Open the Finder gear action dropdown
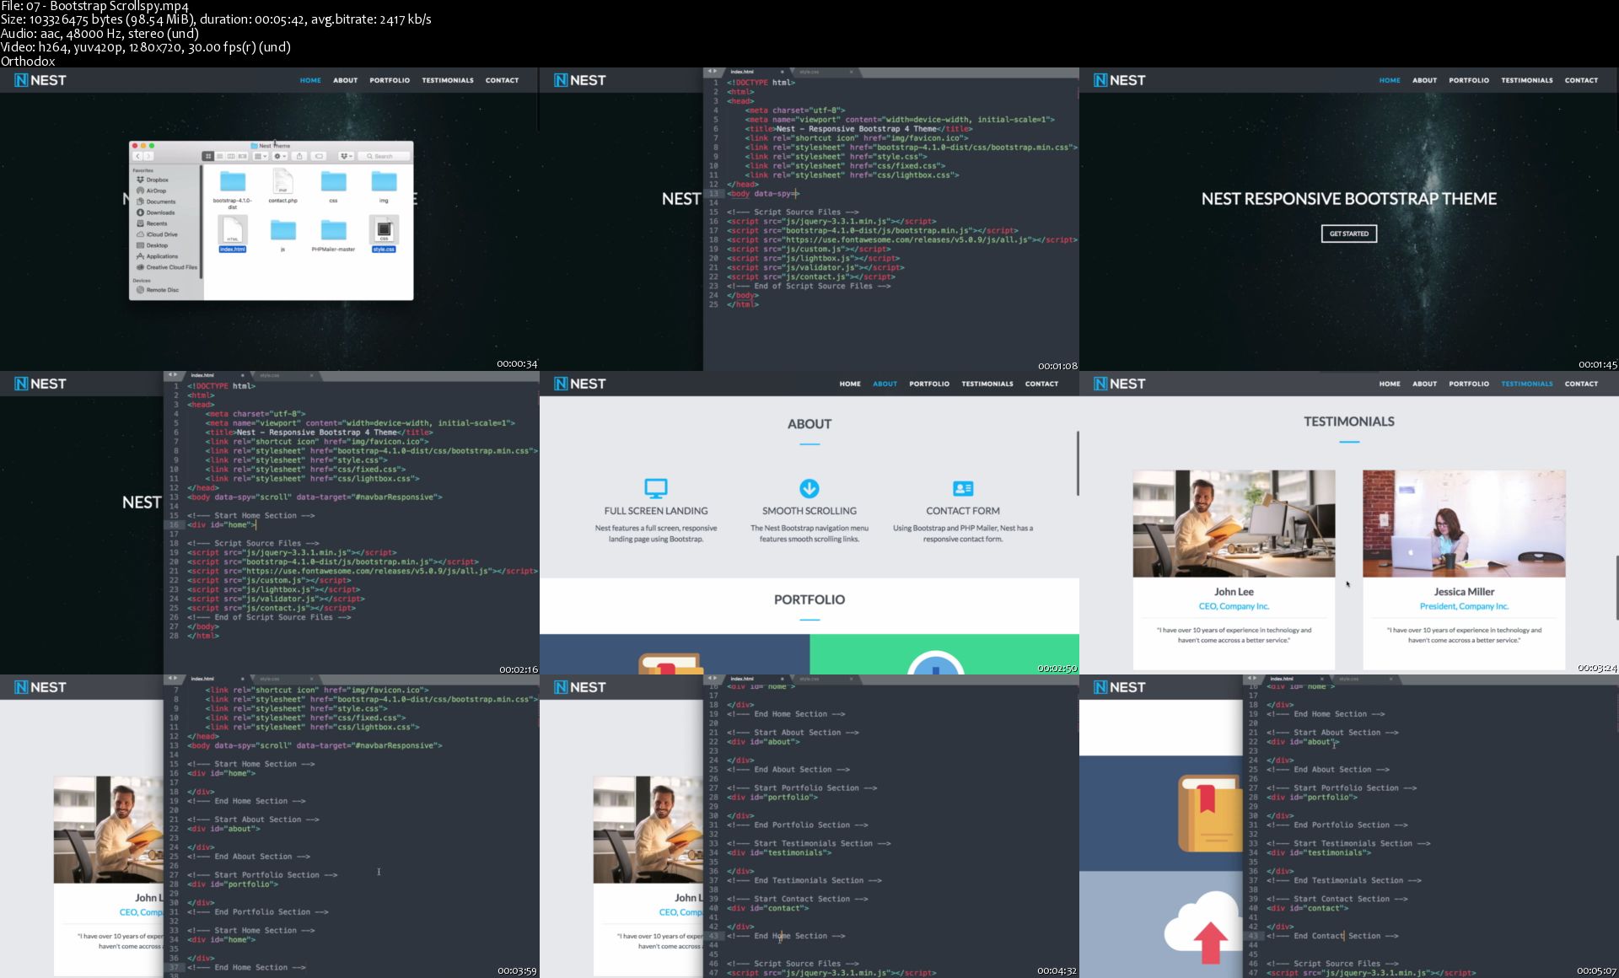This screenshot has width=1619, height=978. tap(280, 156)
